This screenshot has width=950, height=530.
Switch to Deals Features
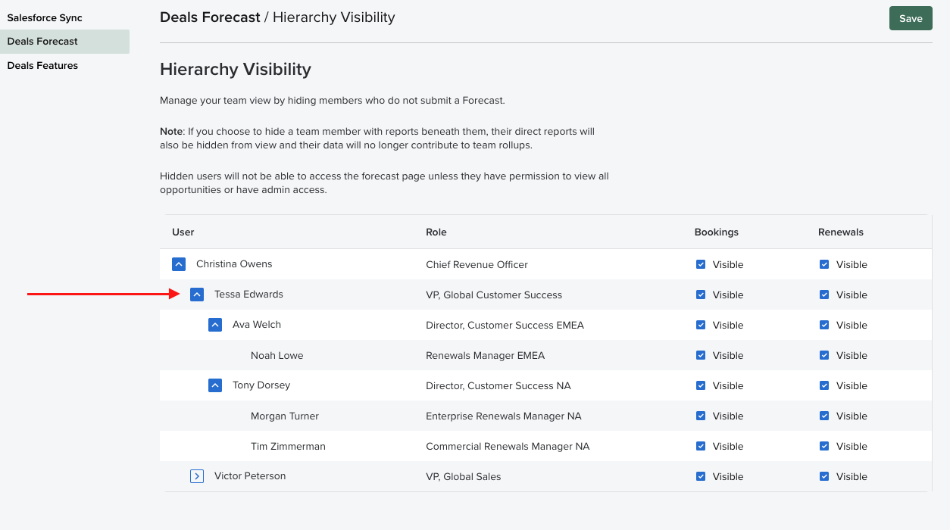pos(42,65)
